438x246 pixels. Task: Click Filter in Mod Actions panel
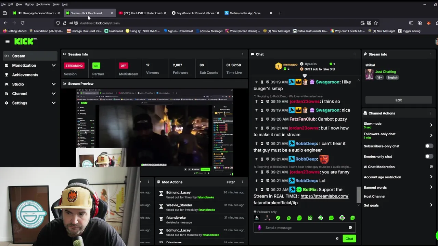pyautogui.click(x=231, y=182)
